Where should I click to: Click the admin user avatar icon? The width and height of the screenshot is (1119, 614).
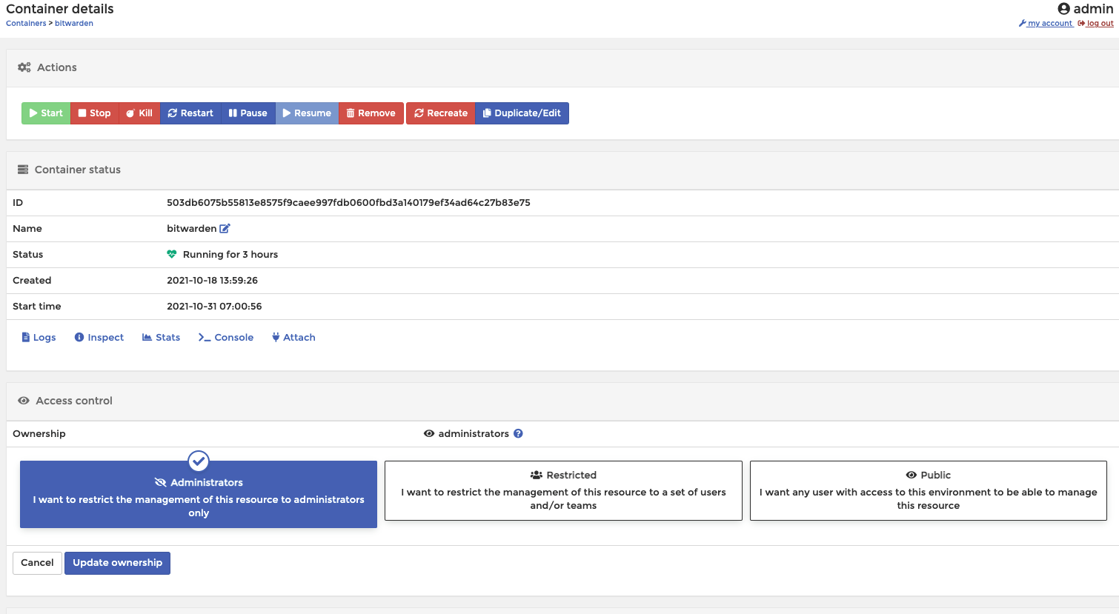click(1063, 9)
